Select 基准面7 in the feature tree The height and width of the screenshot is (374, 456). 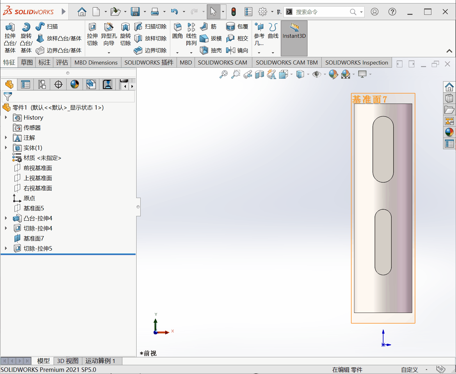tap(34, 238)
